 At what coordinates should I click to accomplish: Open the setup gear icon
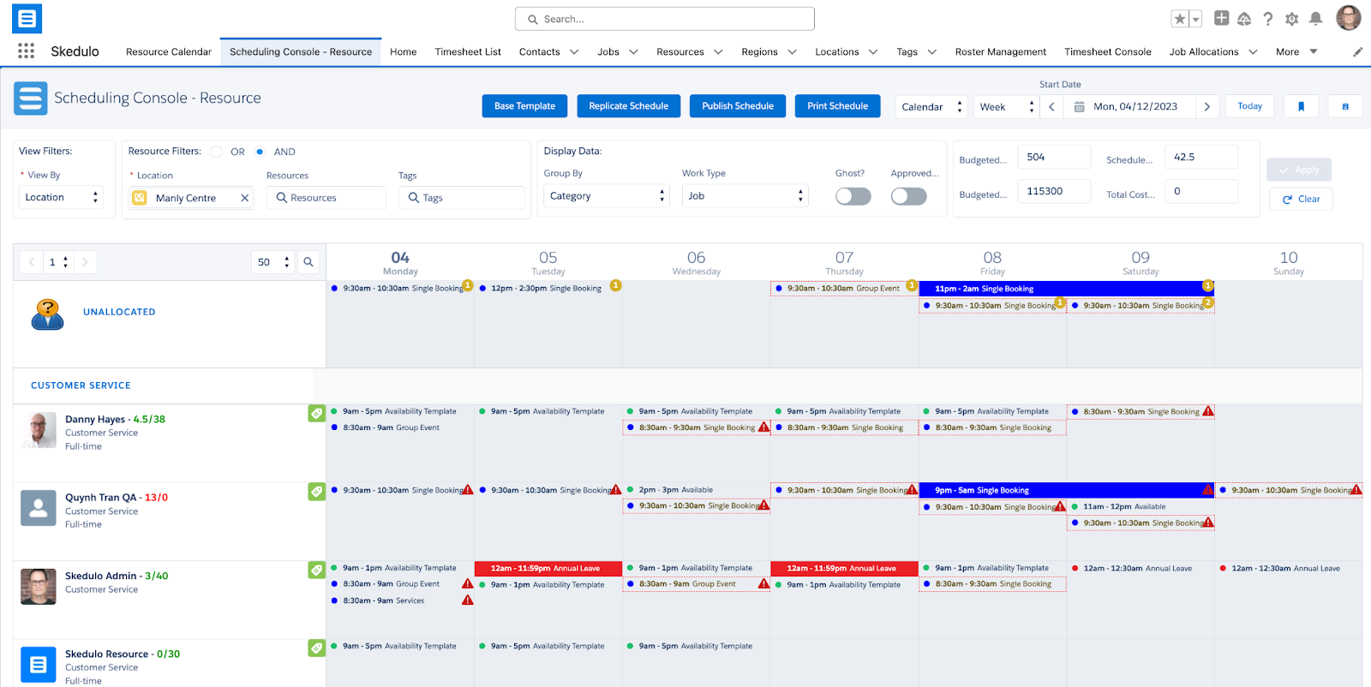[1292, 19]
